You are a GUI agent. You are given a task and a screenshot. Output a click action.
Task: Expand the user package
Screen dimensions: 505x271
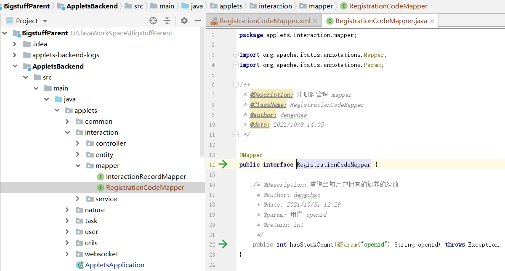pos(67,231)
